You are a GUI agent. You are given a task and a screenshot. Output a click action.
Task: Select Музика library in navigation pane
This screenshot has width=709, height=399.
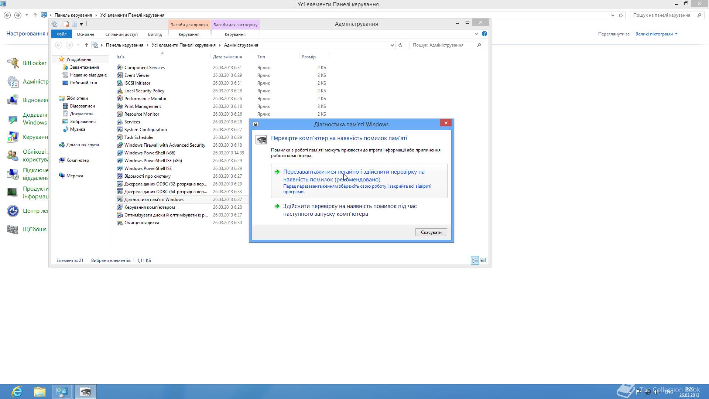(x=78, y=129)
